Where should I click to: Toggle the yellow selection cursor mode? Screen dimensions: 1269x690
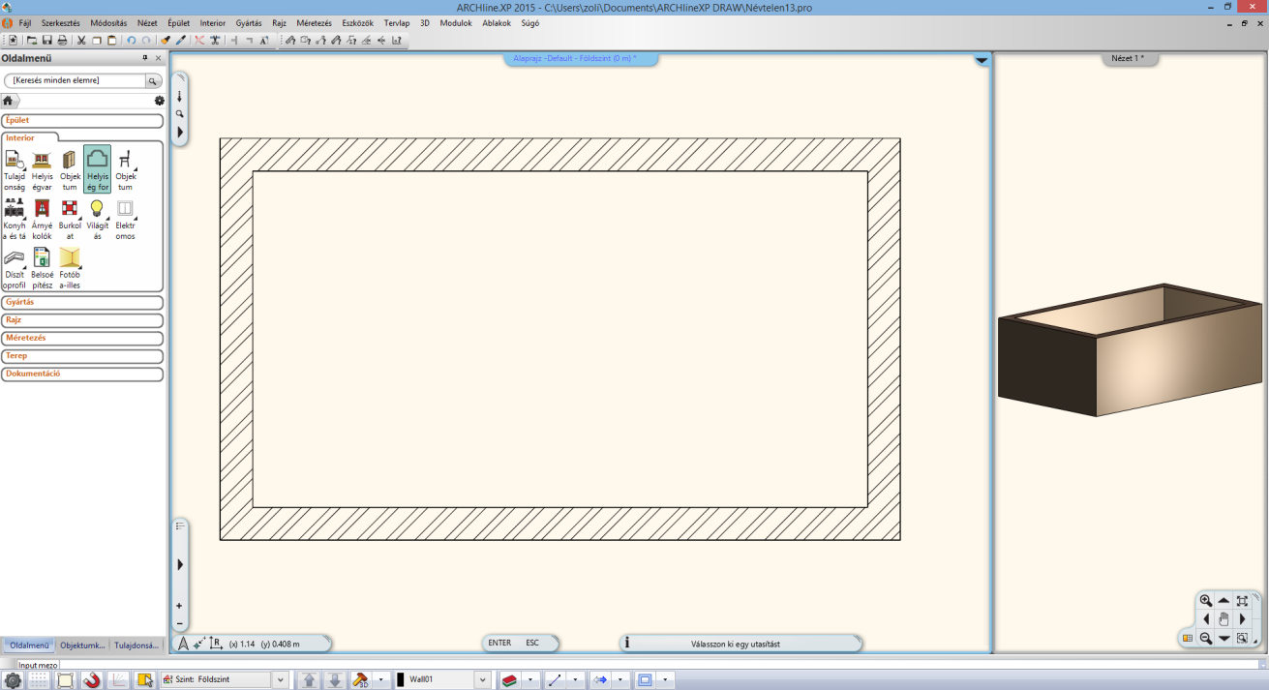144,680
